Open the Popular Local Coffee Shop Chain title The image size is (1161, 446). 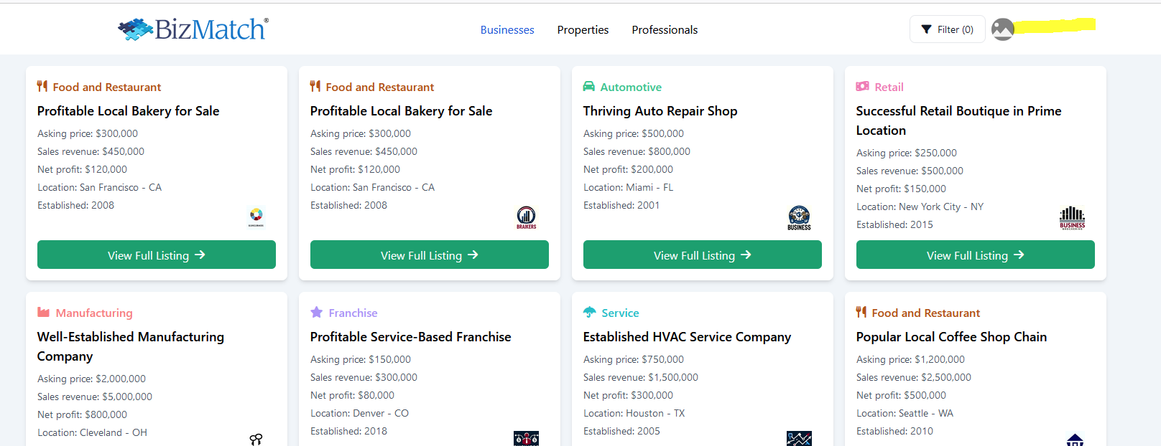[x=950, y=337]
